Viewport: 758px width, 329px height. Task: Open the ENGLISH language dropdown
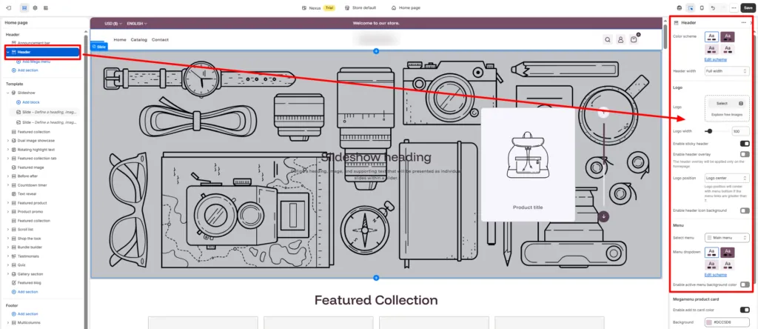click(x=137, y=23)
